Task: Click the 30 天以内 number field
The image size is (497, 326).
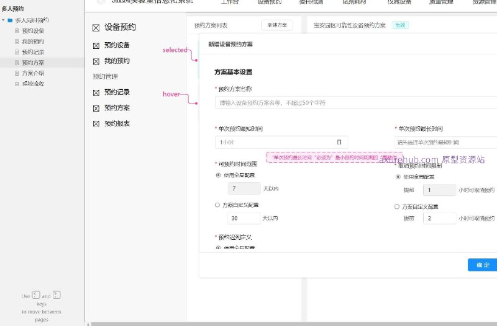Action: pyautogui.click(x=244, y=218)
